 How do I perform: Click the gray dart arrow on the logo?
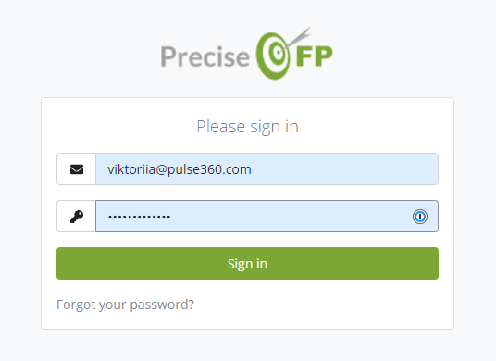[x=299, y=37]
